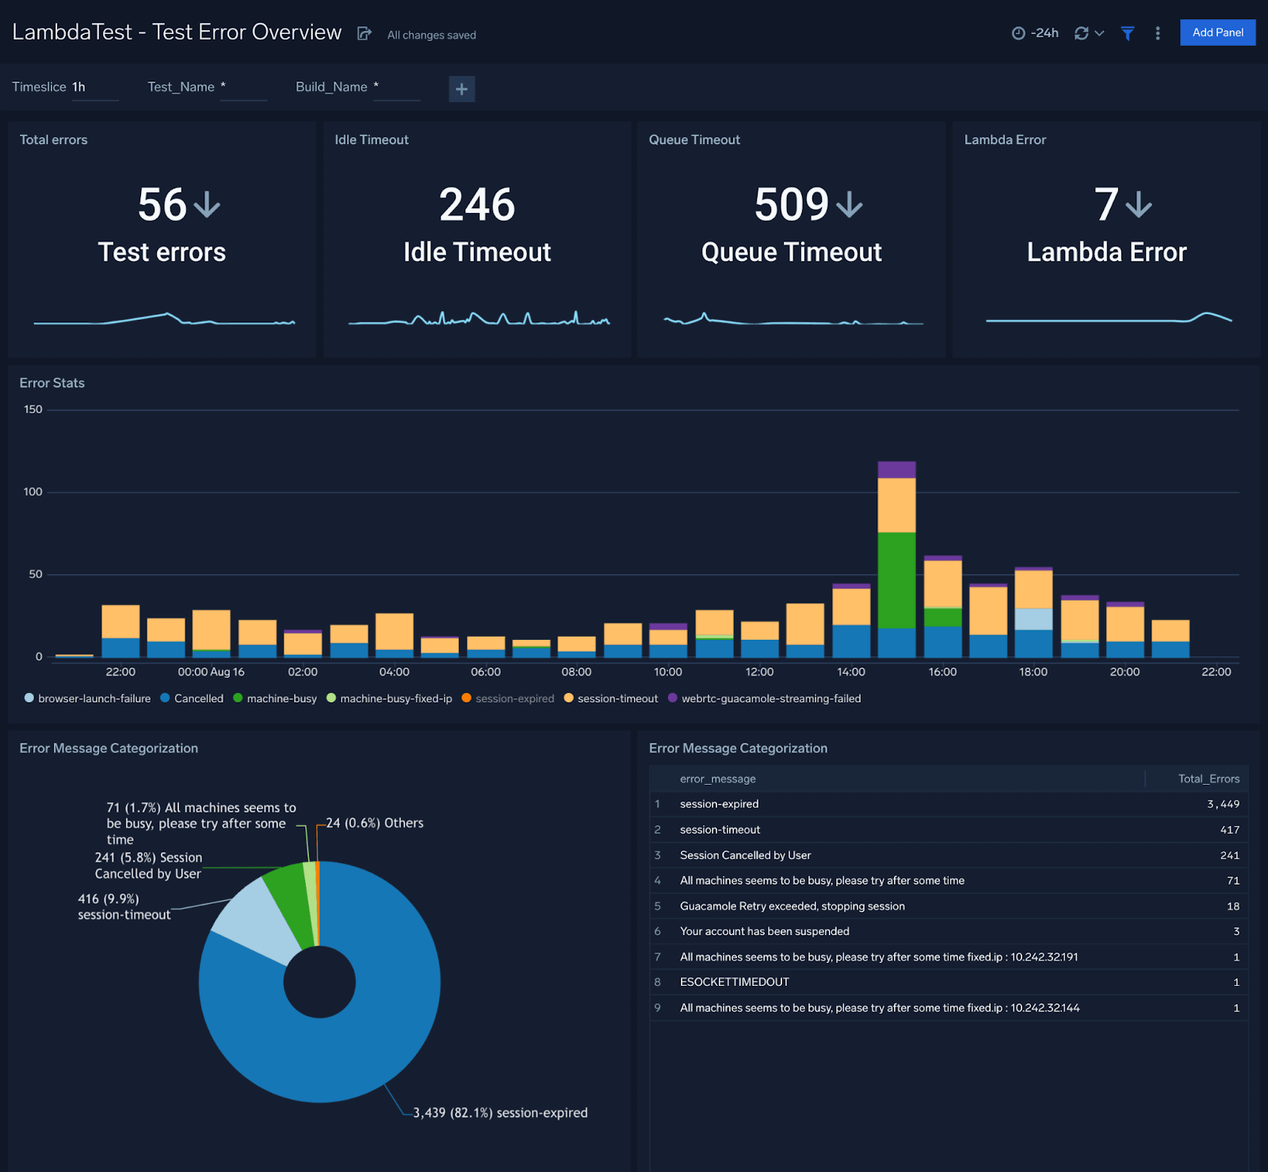This screenshot has width=1268, height=1172.
Task: Click the refresh icon in the toolbar
Action: 1082,33
